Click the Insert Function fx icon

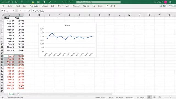tap(29, 11)
